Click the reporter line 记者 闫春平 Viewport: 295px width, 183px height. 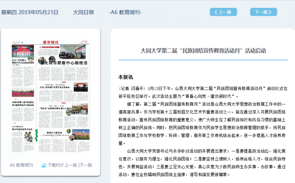[132, 89]
